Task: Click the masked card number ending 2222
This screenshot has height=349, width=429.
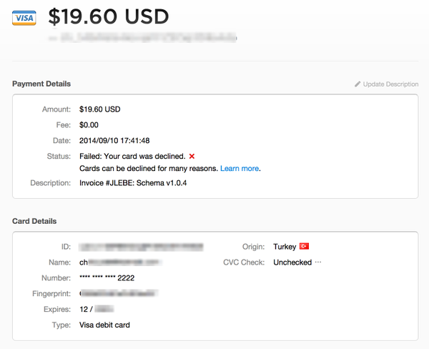Action: pos(107,278)
